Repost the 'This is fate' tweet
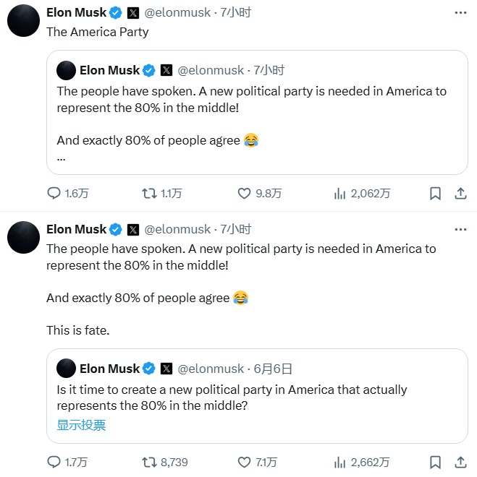Image resolution: width=477 pixels, height=477 pixels. pyautogui.click(x=149, y=462)
